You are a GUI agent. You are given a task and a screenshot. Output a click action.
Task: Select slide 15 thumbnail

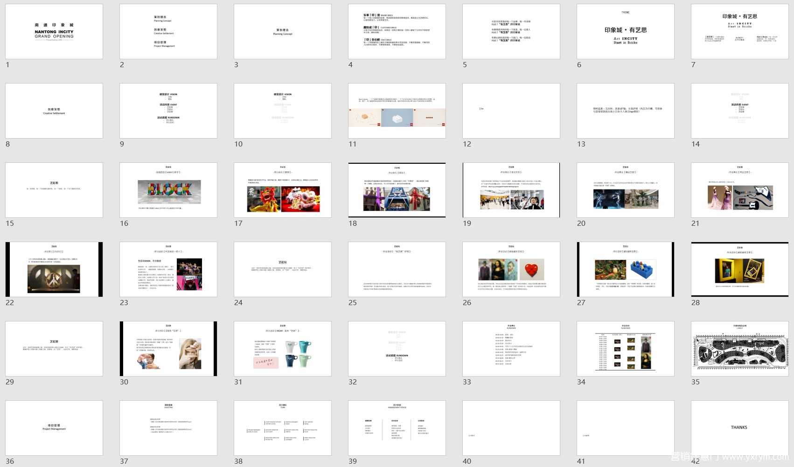54,190
